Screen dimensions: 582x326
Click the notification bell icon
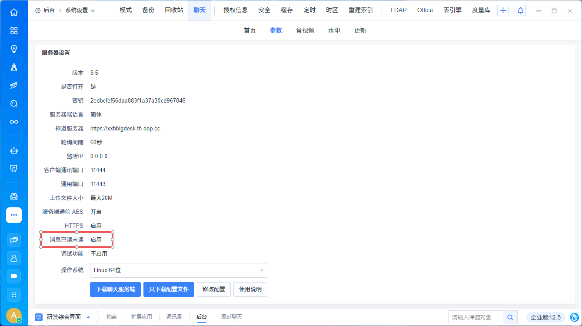(x=520, y=10)
